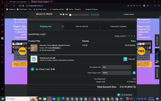
Task: Close the Confirm your registration tab
Action: point(29,2)
